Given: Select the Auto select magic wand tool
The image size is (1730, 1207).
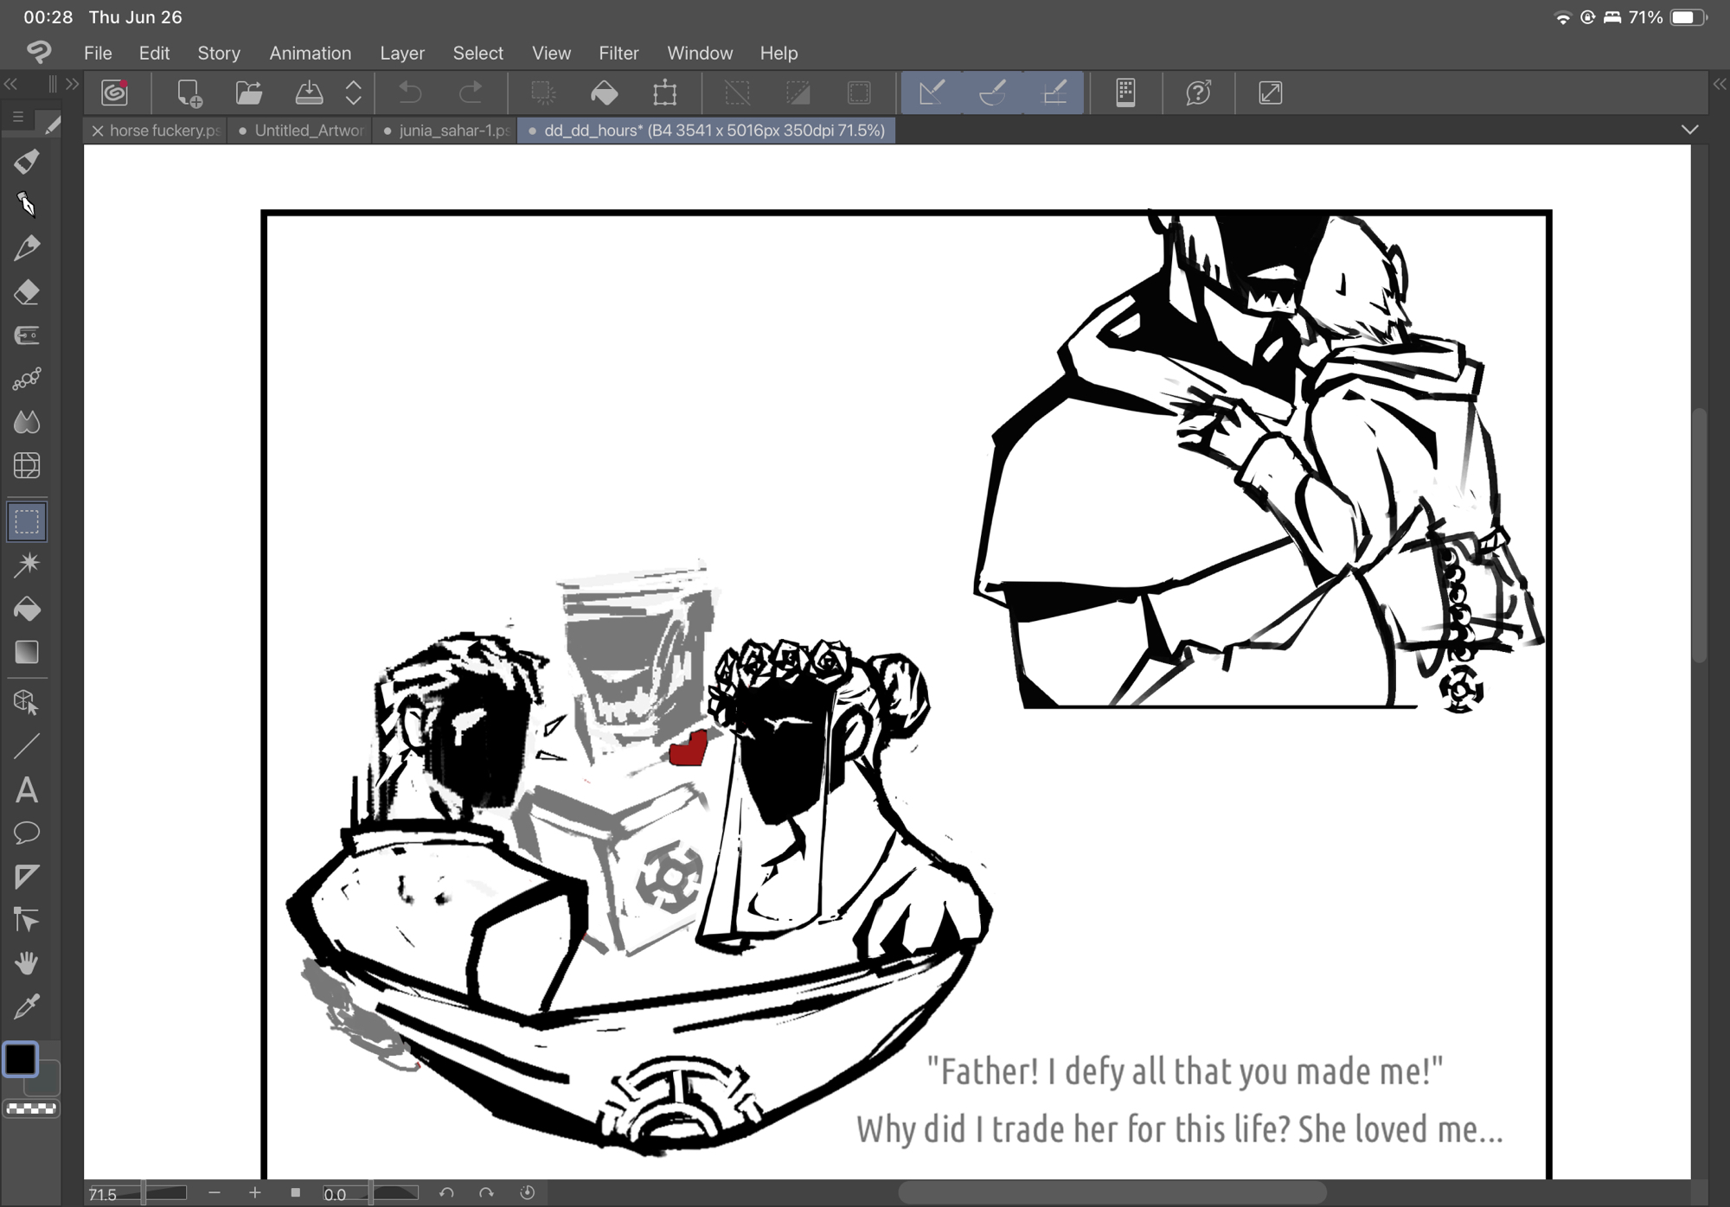Looking at the screenshot, I should (27, 565).
